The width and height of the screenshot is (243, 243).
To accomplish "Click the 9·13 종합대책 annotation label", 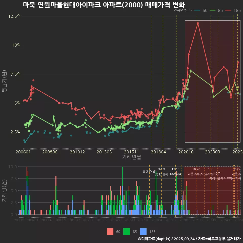I will point(161,172).
